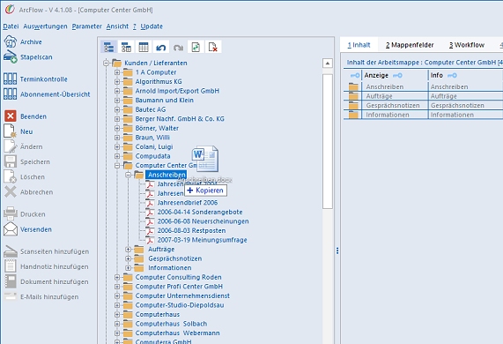Open the Update menu
Viewport: 503px width, 344px height.
pos(152,26)
